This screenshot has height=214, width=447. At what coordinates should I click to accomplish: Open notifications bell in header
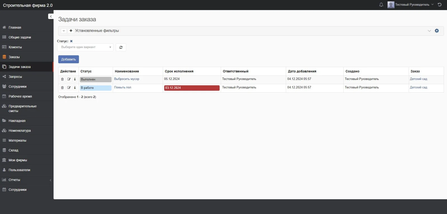point(381,5)
